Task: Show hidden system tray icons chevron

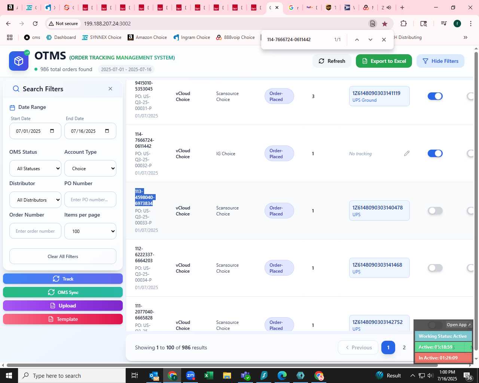Action: [x=412, y=376]
